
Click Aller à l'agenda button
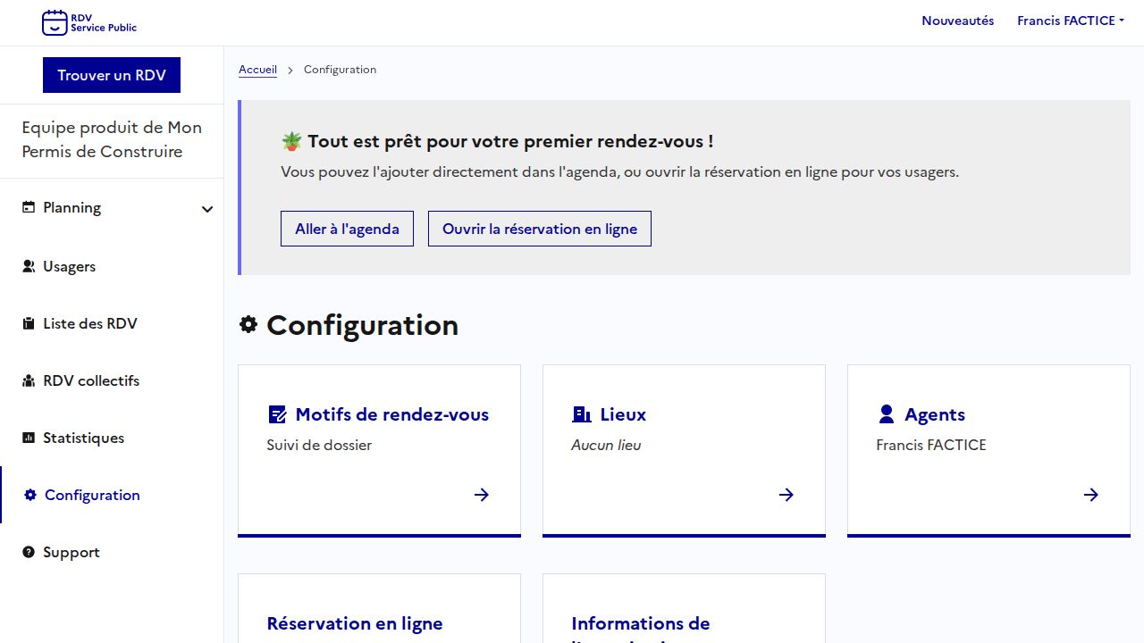[x=347, y=229]
